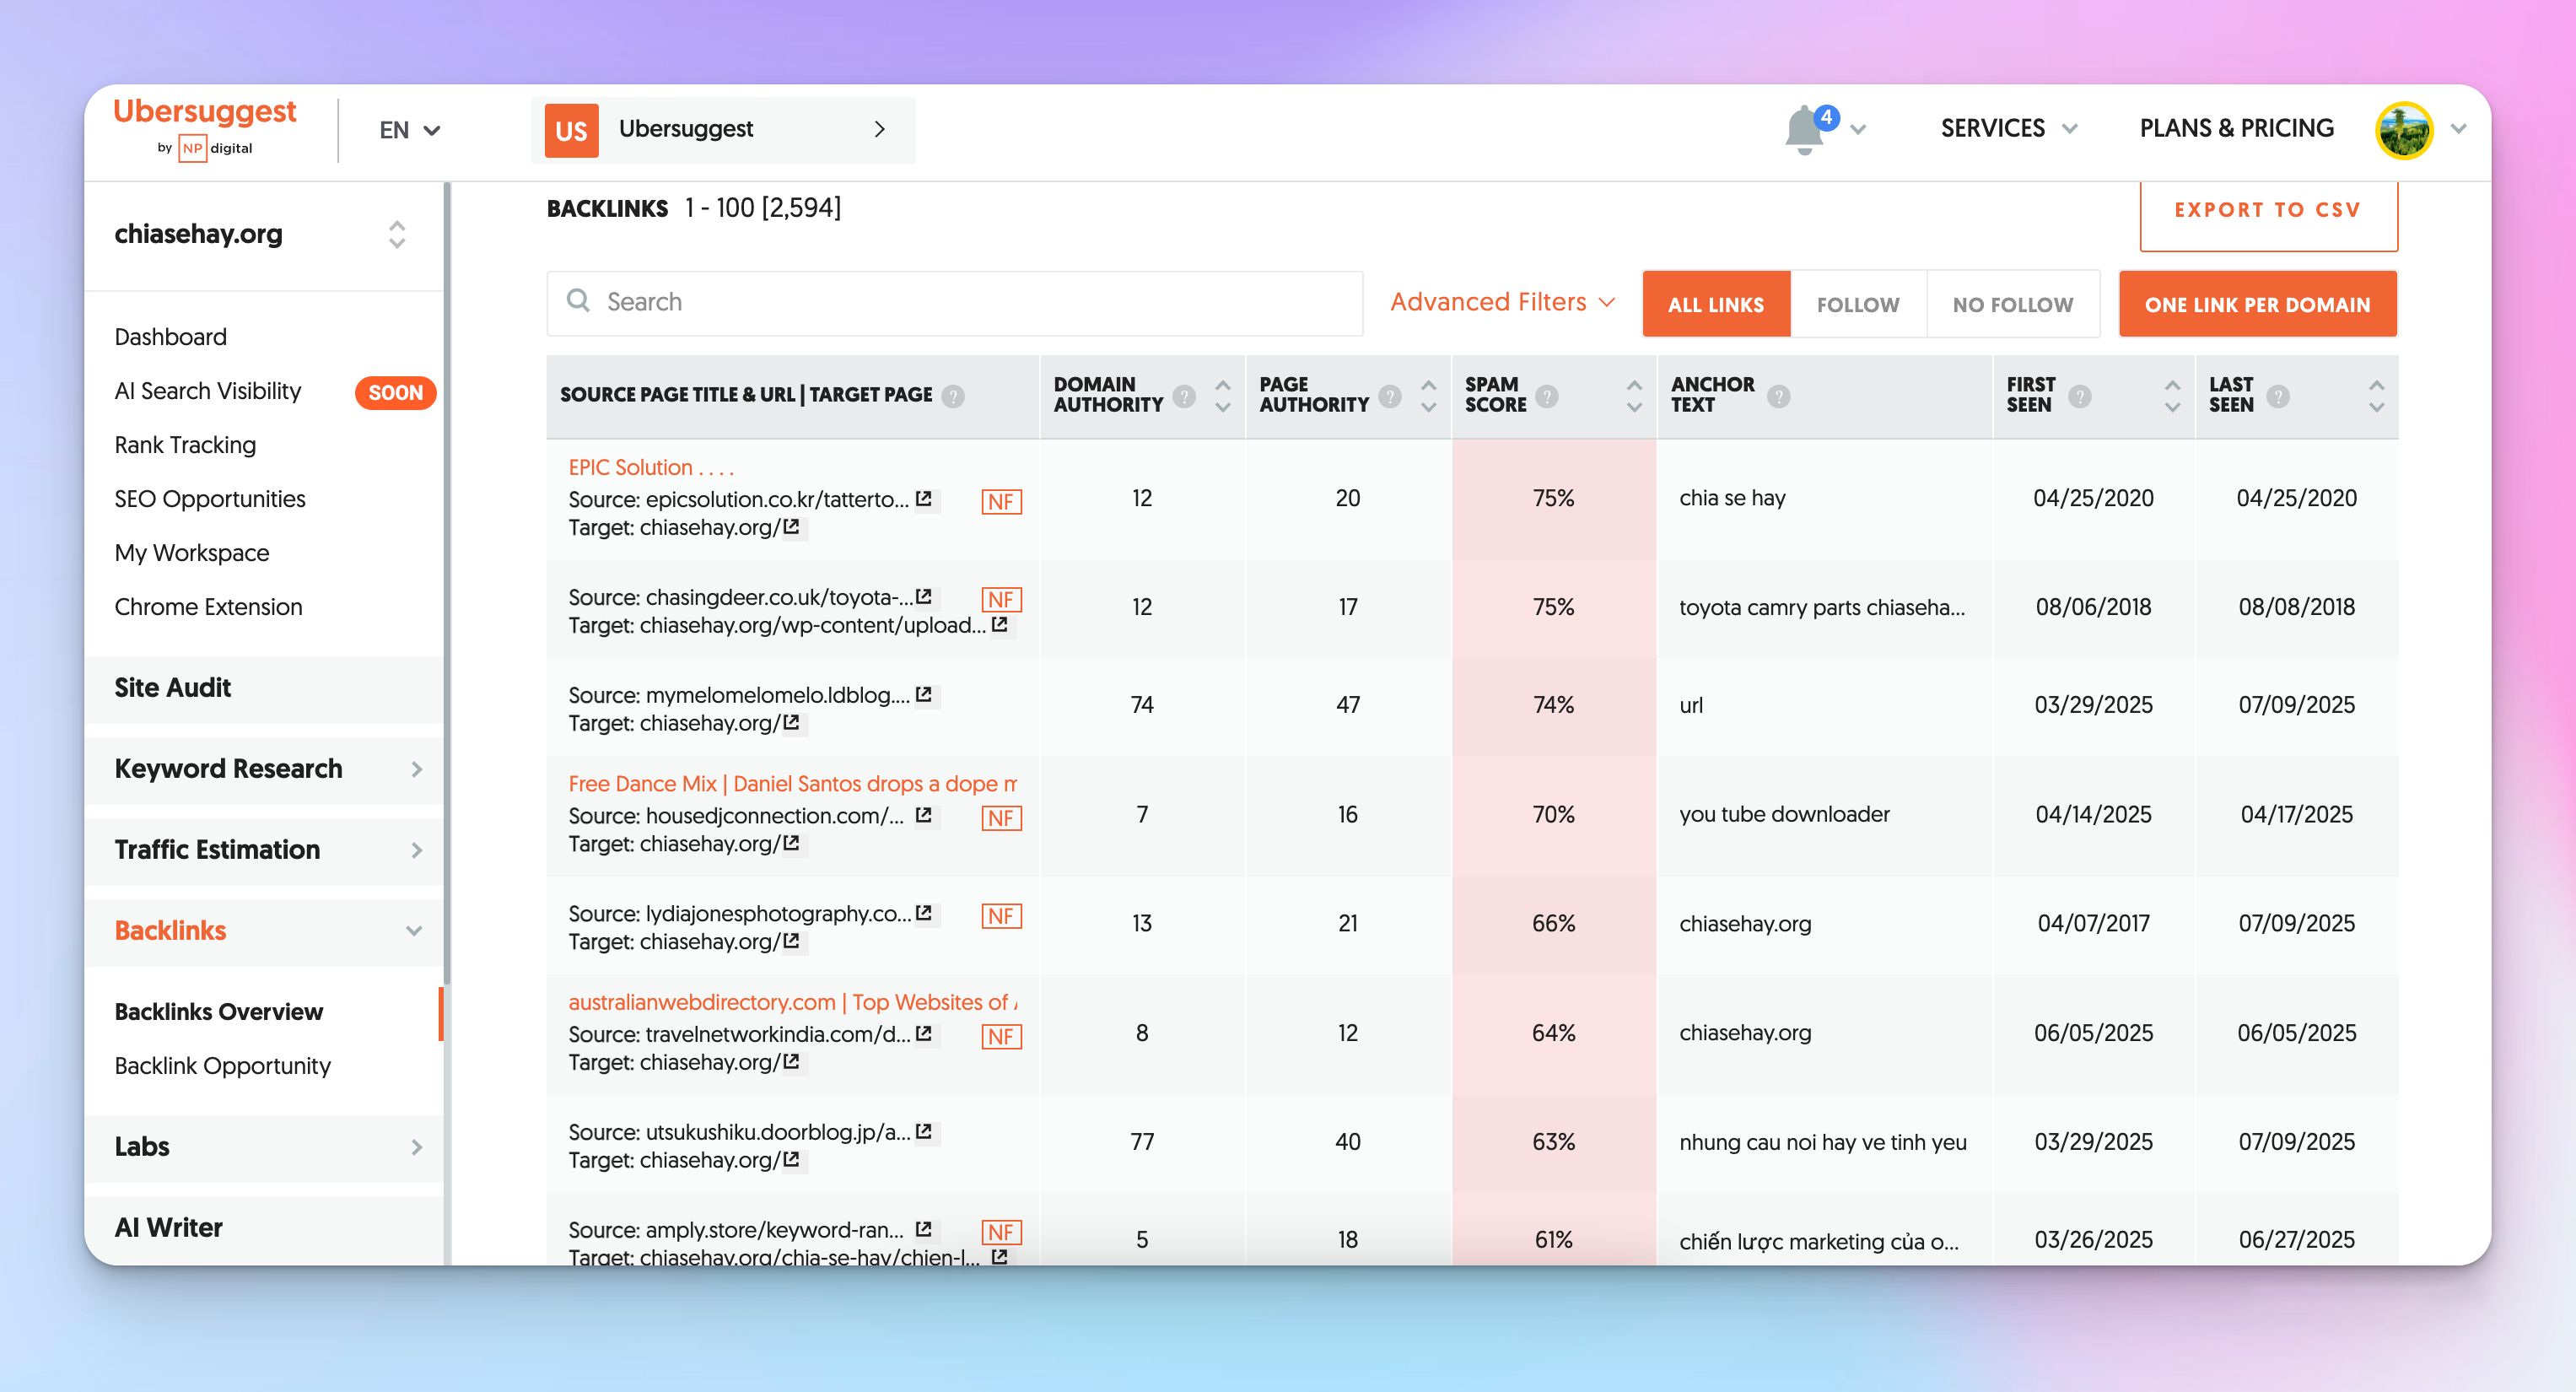Open chasingdeer.co.uk source external link icon
Viewport: 2576px width, 1392px height.
924,597
